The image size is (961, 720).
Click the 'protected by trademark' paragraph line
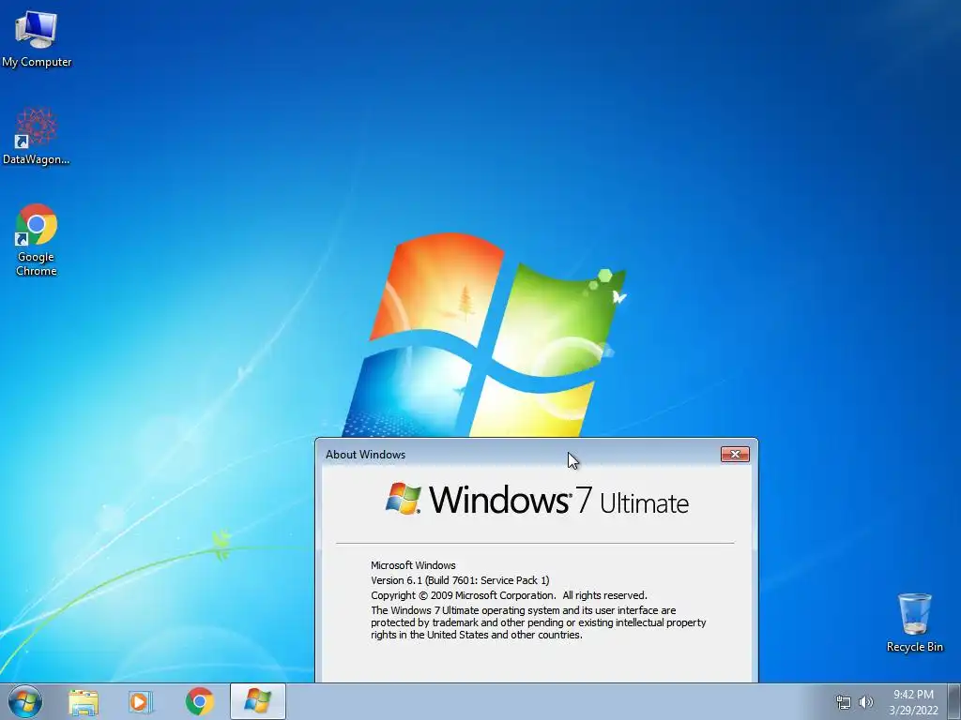[538, 622]
